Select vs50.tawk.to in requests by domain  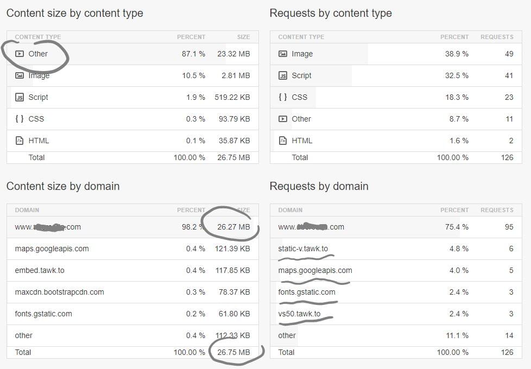pyautogui.click(x=299, y=314)
